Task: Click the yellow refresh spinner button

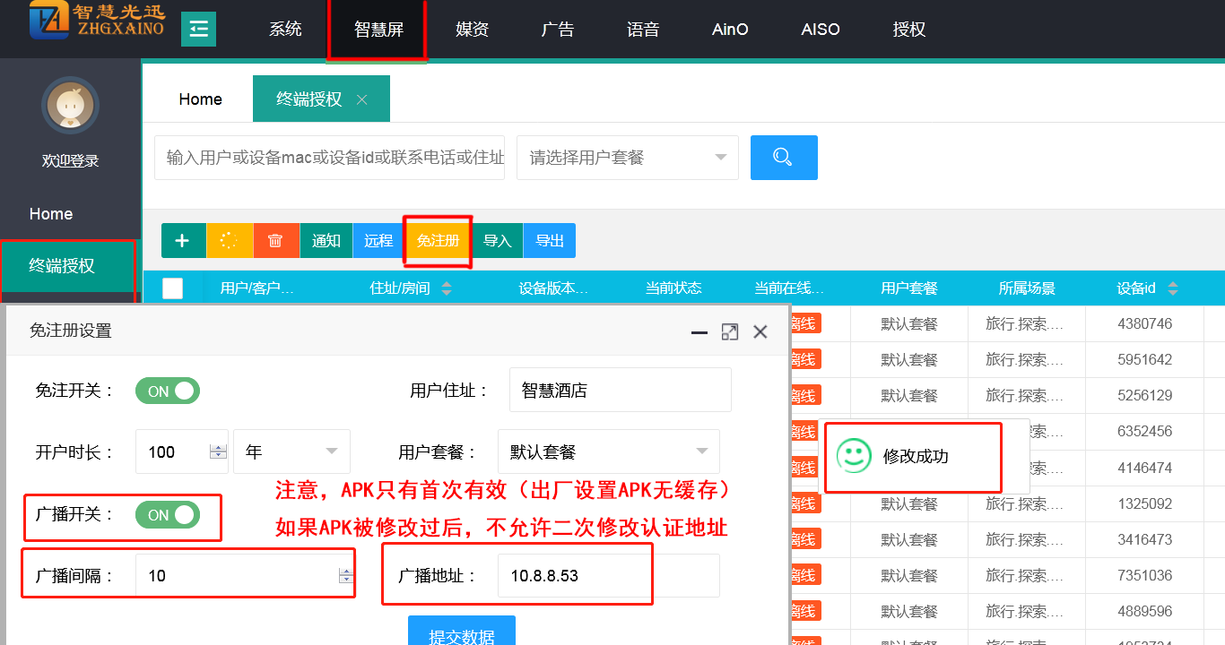Action: [230, 241]
